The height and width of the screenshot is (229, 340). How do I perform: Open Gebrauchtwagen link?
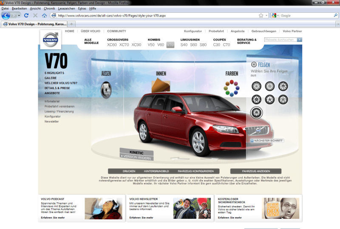click(x=263, y=31)
